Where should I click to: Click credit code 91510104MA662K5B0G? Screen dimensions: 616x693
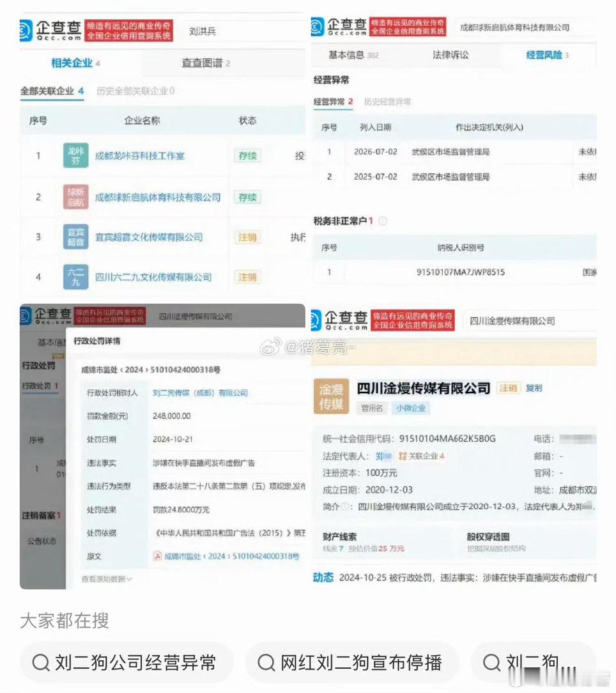coord(448,439)
